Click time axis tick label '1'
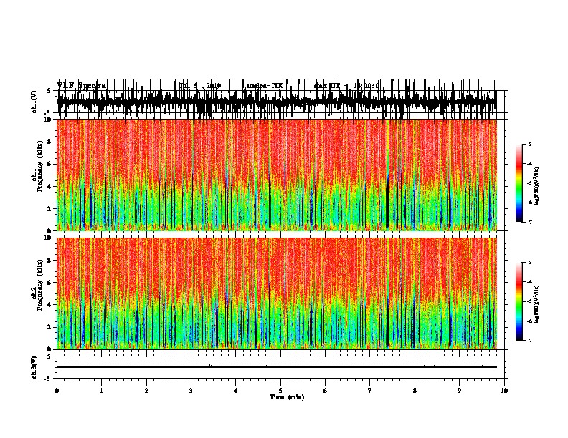The width and height of the screenshot is (568, 438). 101,391
